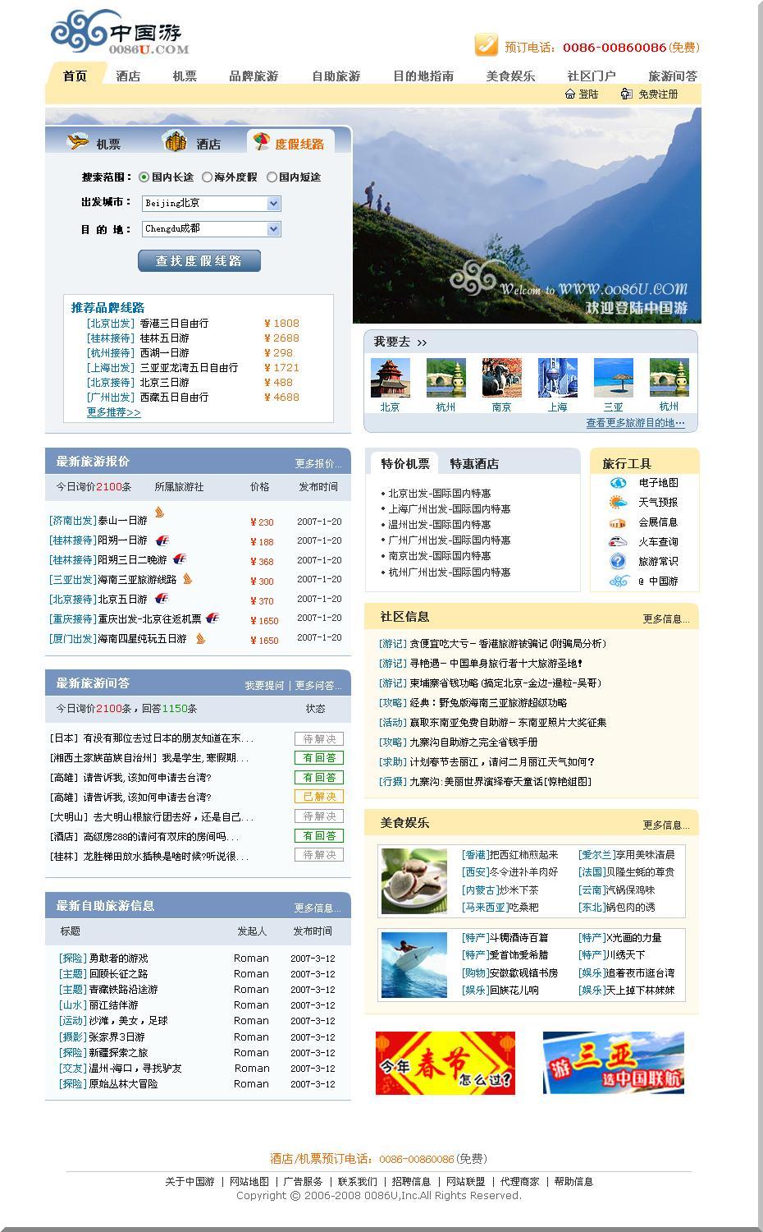
Task: Open 原始丛林大冒险 post
Action: pyautogui.click(x=124, y=1084)
